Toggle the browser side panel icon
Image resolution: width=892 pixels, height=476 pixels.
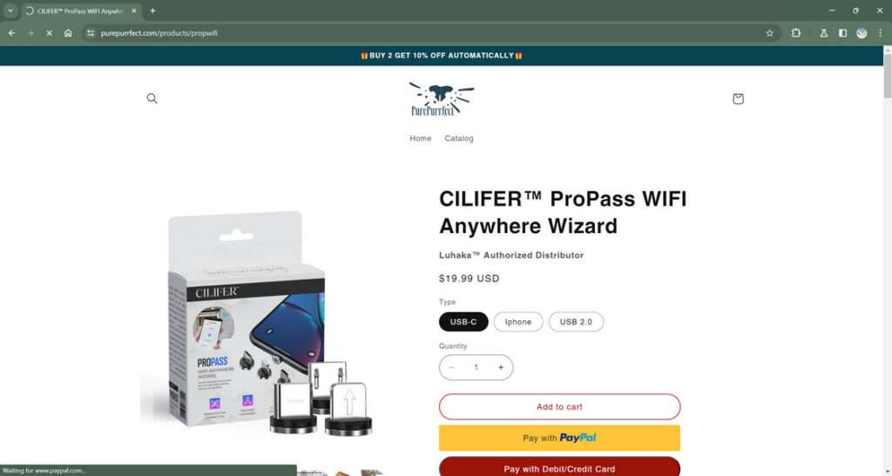pos(842,33)
